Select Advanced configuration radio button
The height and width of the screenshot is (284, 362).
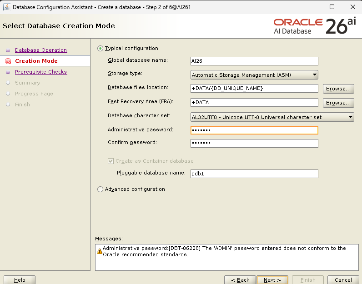pos(101,189)
